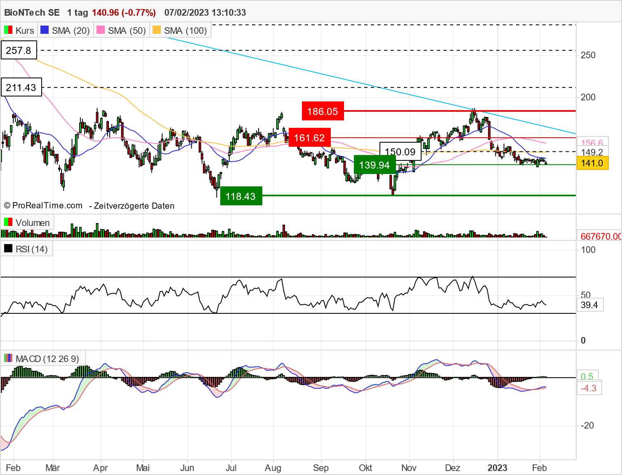Click the multicolored MACD (12 26 9) legend icon

[x=8, y=358]
